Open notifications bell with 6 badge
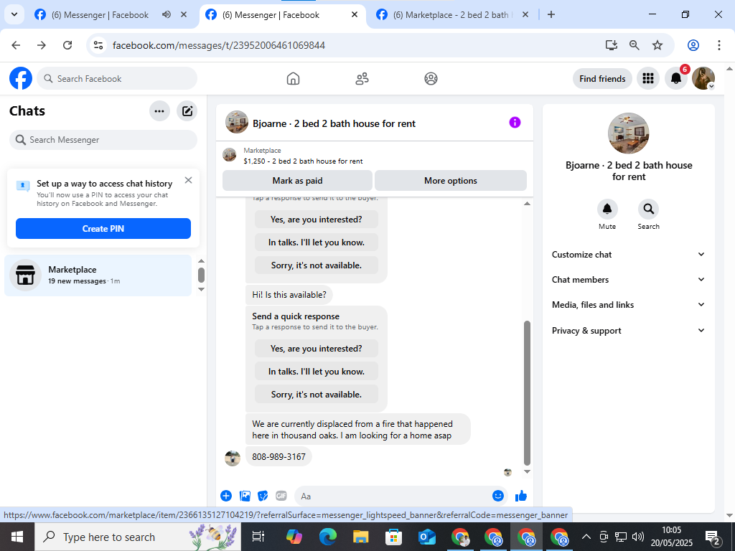The width and height of the screenshot is (735, 551). [x=676, y=78]
